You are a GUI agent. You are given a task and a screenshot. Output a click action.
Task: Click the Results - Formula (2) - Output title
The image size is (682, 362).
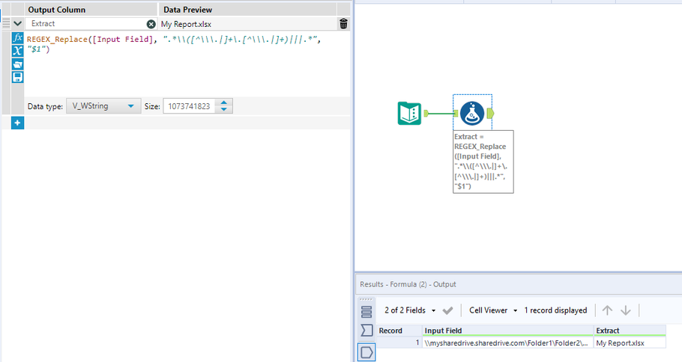[x=408, y=284]
